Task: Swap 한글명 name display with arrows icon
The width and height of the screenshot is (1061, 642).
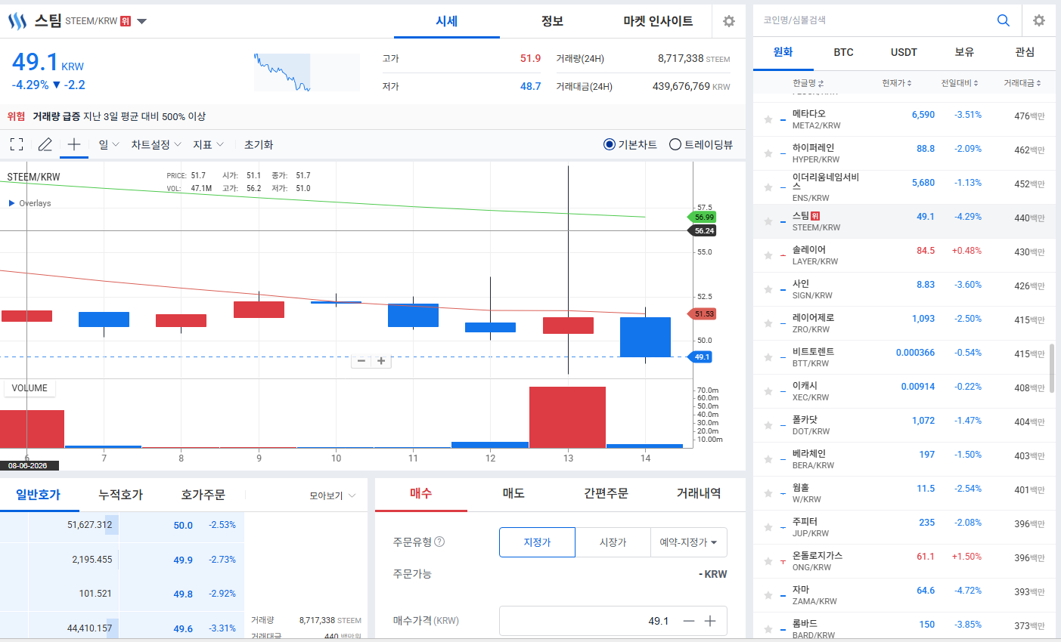Action: tap(821, 83)
